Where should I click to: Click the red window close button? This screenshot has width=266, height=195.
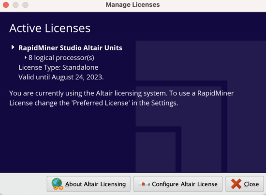(6, 5)
